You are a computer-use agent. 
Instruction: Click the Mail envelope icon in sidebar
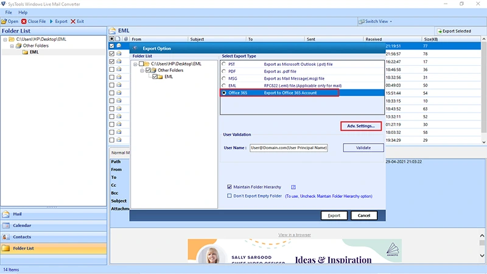5,214
